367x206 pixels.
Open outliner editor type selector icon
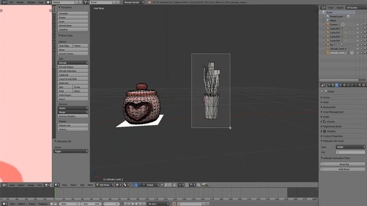[323, 7]
